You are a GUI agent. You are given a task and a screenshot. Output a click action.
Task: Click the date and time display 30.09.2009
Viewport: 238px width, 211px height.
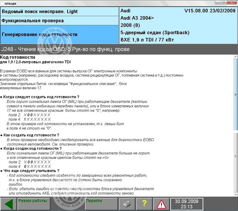187,204
